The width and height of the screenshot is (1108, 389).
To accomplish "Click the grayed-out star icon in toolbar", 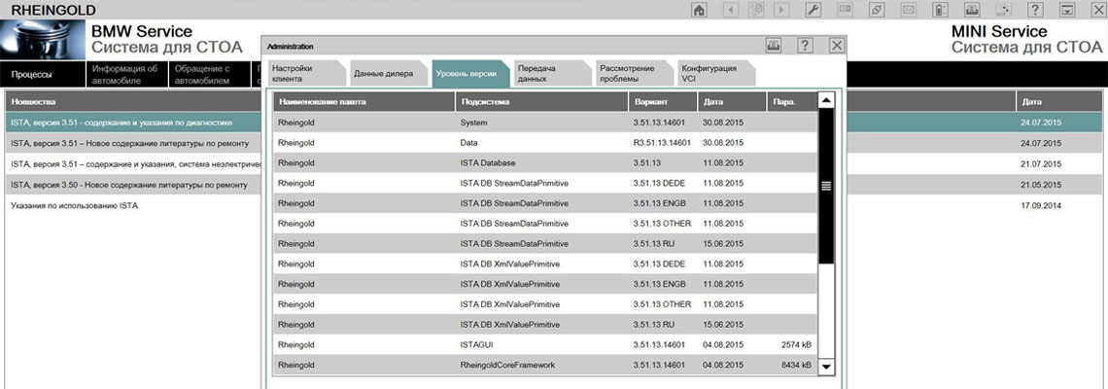I will click(1003, 10).
